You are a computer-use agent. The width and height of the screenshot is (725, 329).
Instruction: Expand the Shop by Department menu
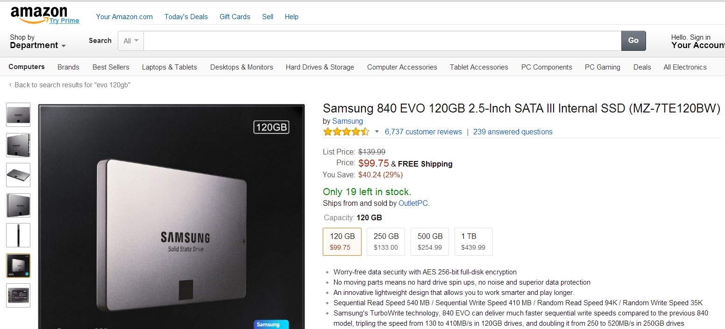[37, 42]
